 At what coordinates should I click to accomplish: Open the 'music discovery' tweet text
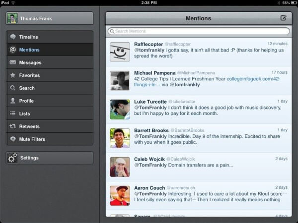click(x=208, y=111)
